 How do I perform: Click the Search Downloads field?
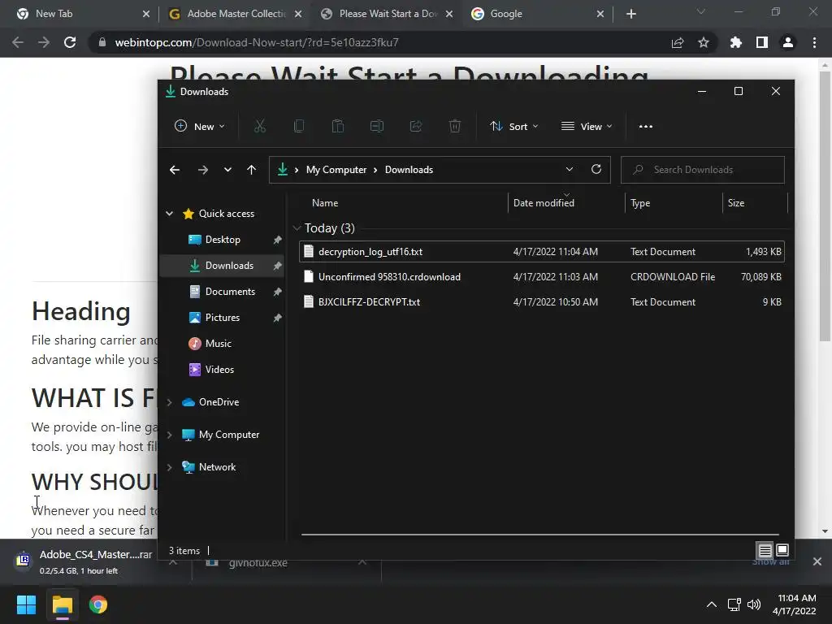pos(703,170)
